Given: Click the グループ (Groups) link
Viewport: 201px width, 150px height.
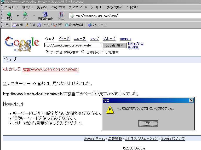Looking at the screenshot, I should 109,39.
